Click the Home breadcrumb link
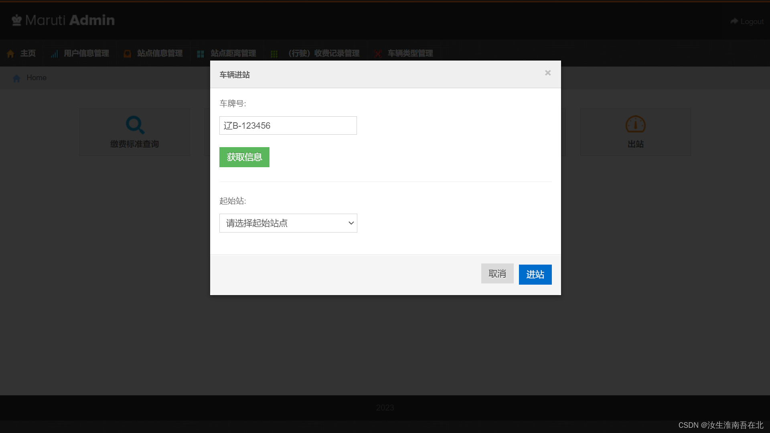The height and width of the screenshot is (433, 770). [36, 78]
